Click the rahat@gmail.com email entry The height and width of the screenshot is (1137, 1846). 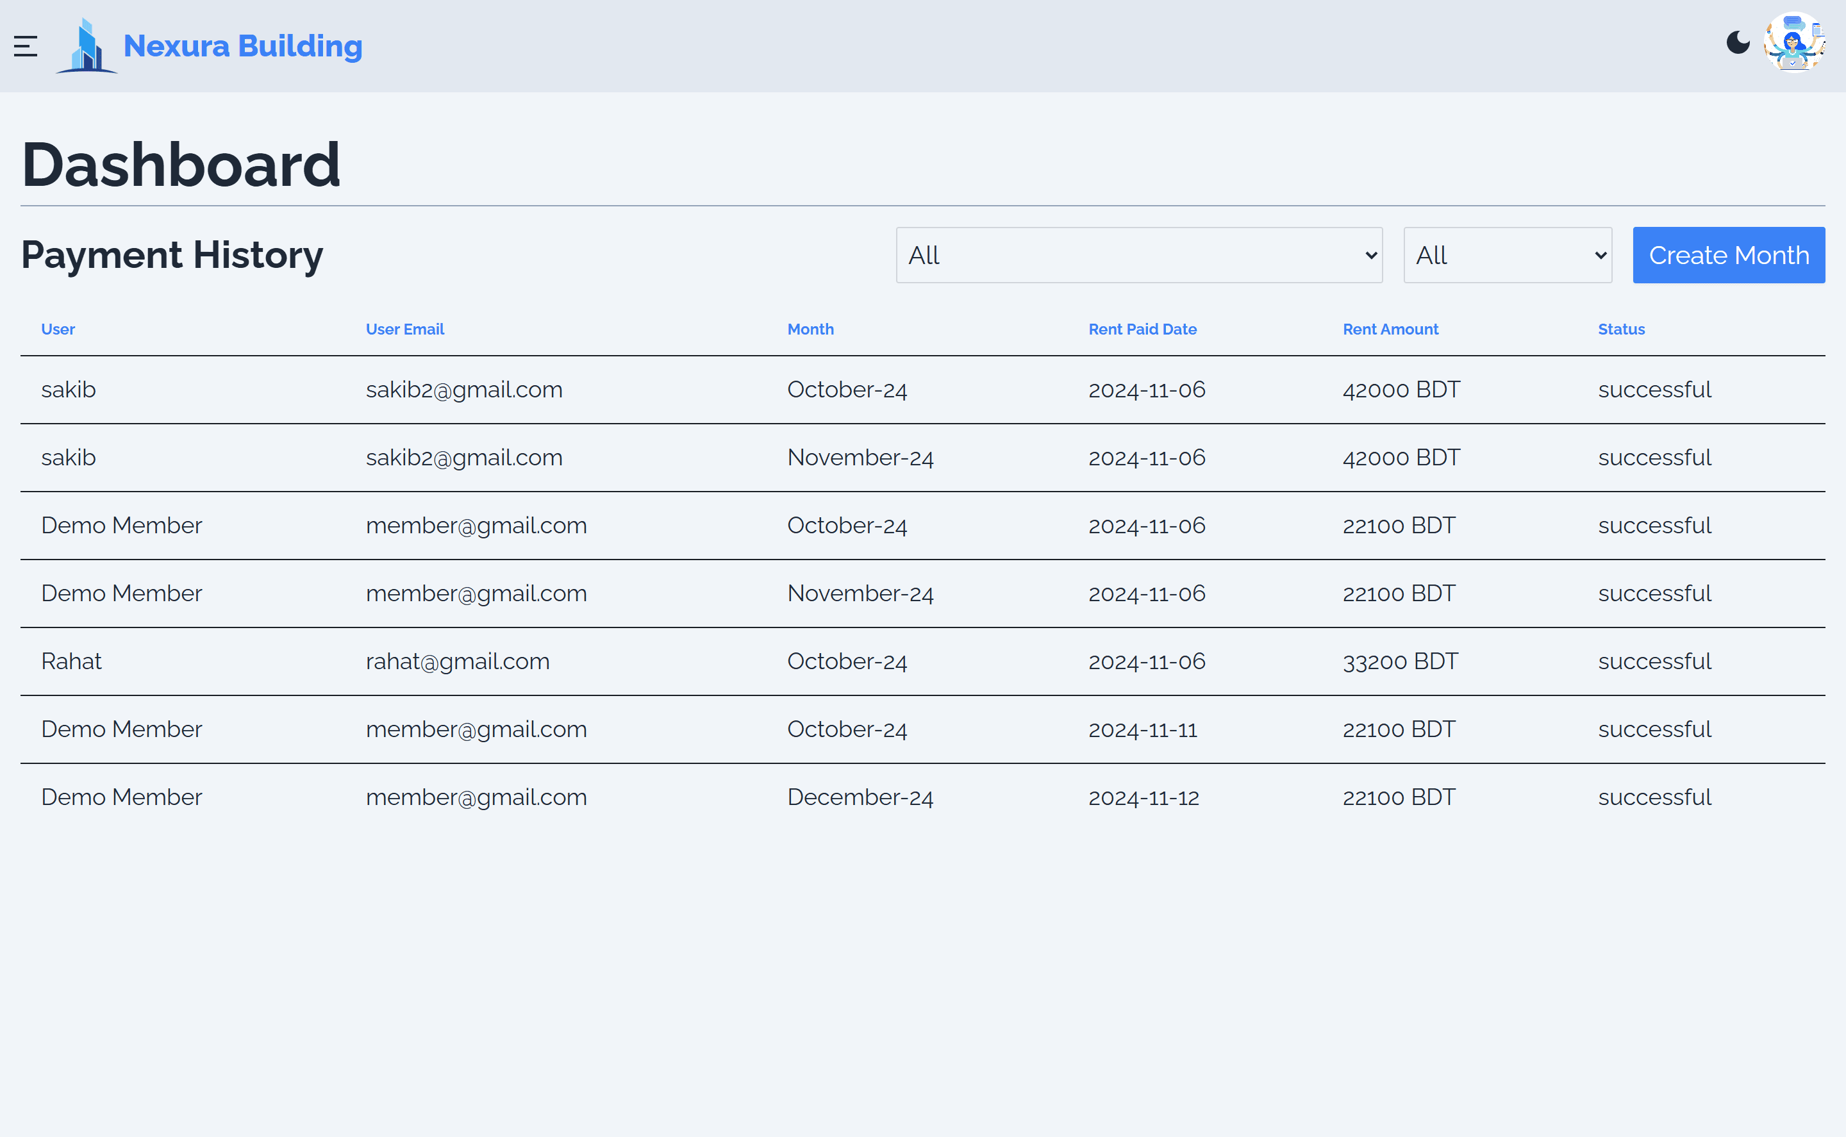(457, 661)
